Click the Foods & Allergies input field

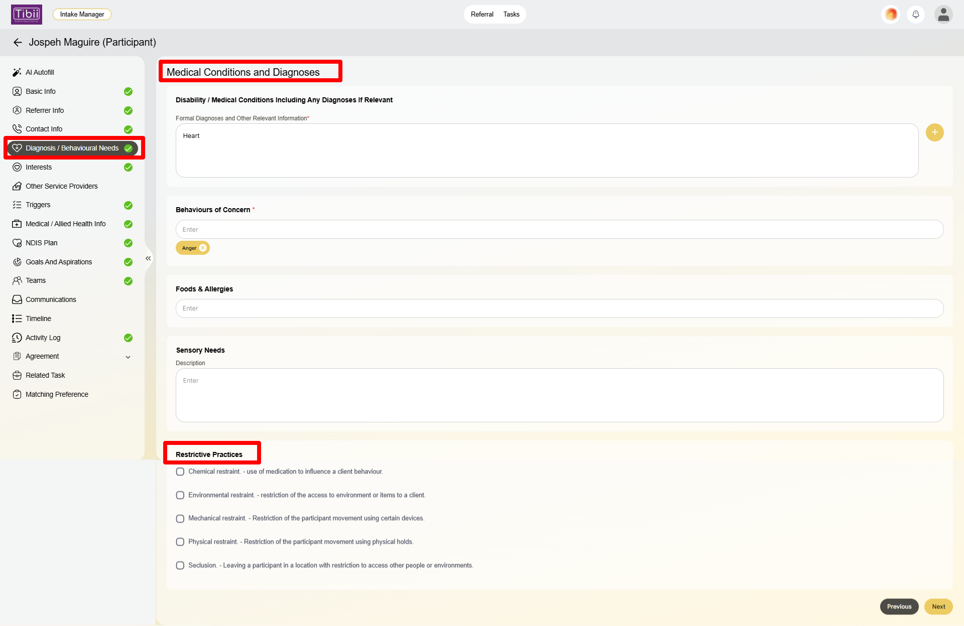[x=559, y=308]
